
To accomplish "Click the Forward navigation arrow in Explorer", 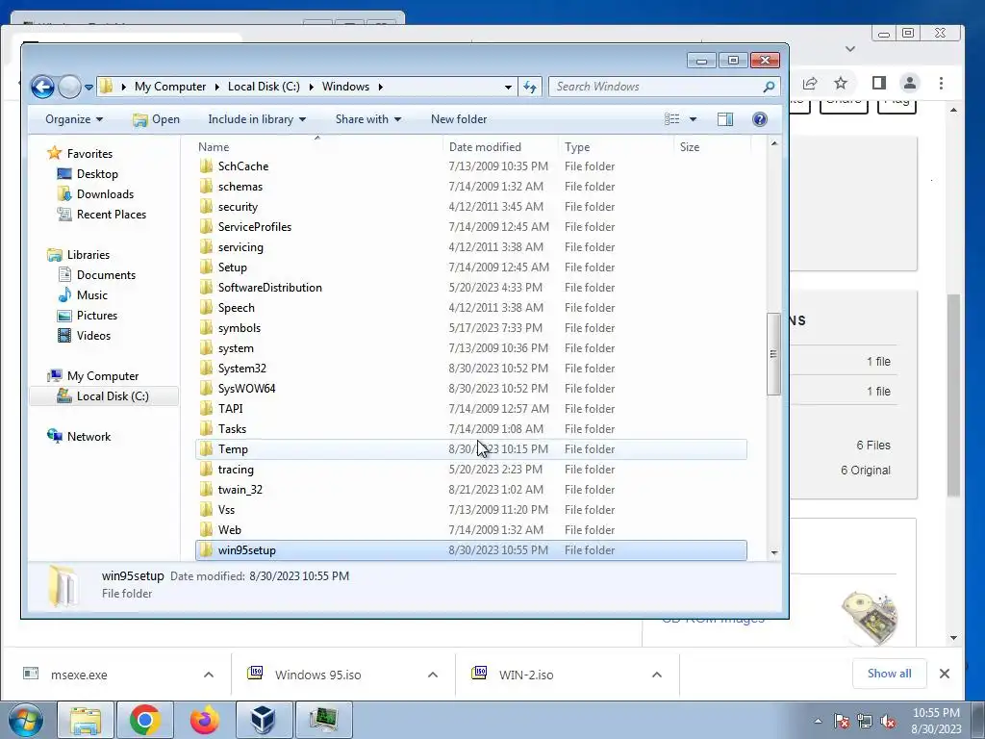I will tap(69, 87).
